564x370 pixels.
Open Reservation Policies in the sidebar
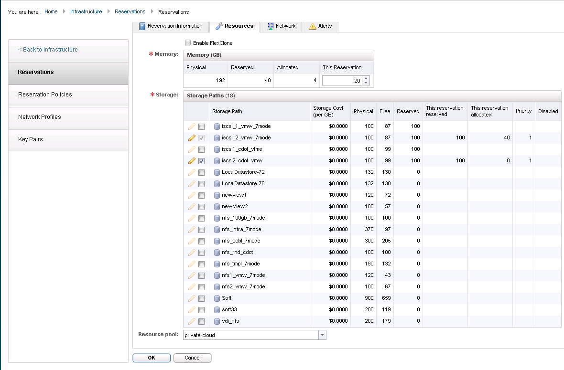[45, 95]
